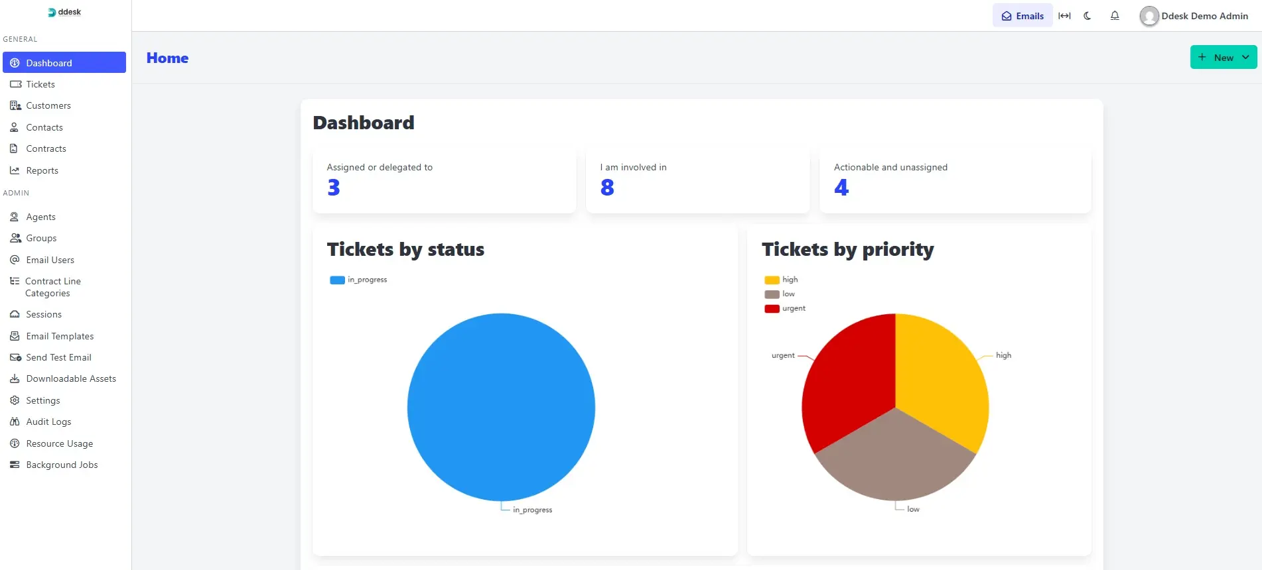Open the Customers menu item
This screenshot has height=570, width=1262.
pyautogui.click(x=48, y=105)
